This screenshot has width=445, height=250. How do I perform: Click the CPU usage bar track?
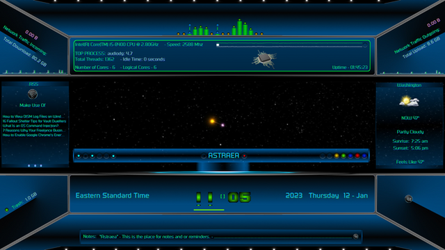pos(291,44)
